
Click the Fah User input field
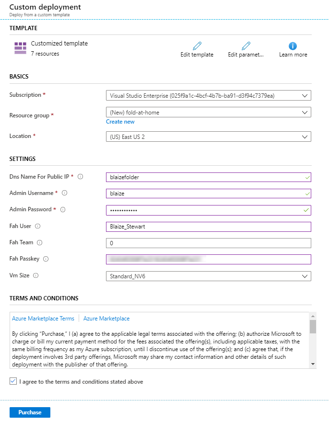pos(208,227)
